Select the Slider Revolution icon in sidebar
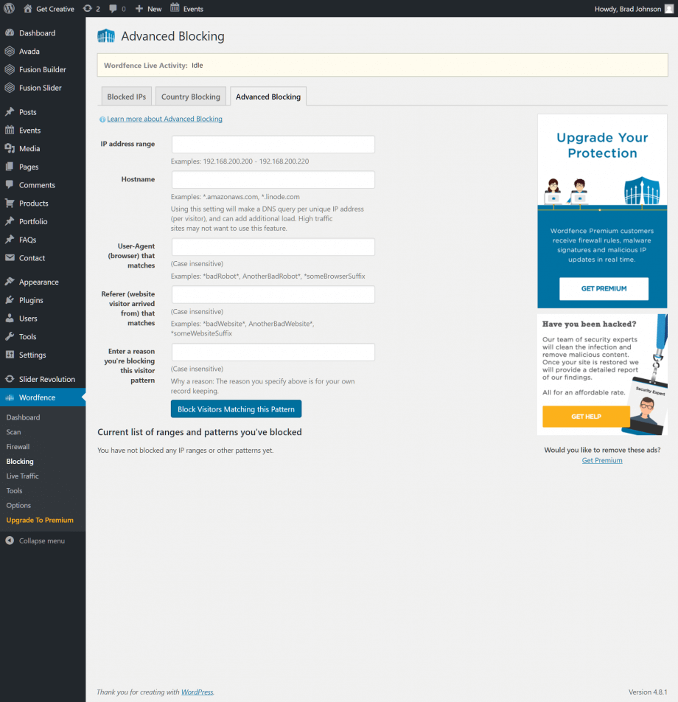The height and width of the screenshot is (702, 678). pos(10,379)
